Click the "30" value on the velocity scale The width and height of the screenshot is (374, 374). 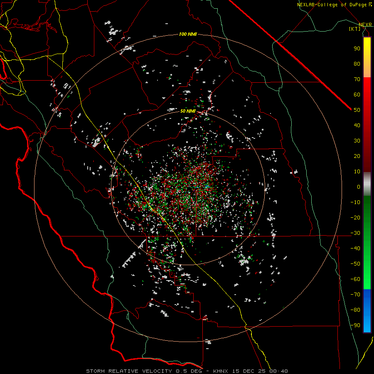coord(357,141)
